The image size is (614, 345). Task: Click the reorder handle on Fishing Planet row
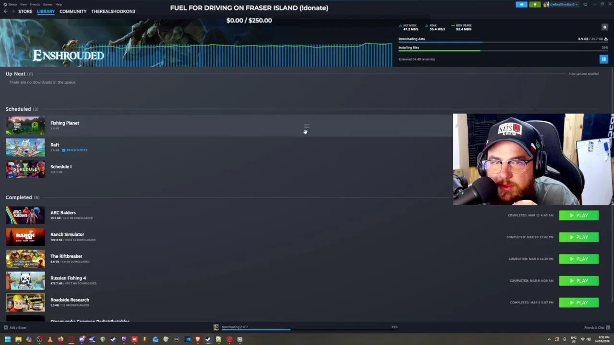click(x=307, y=126)
